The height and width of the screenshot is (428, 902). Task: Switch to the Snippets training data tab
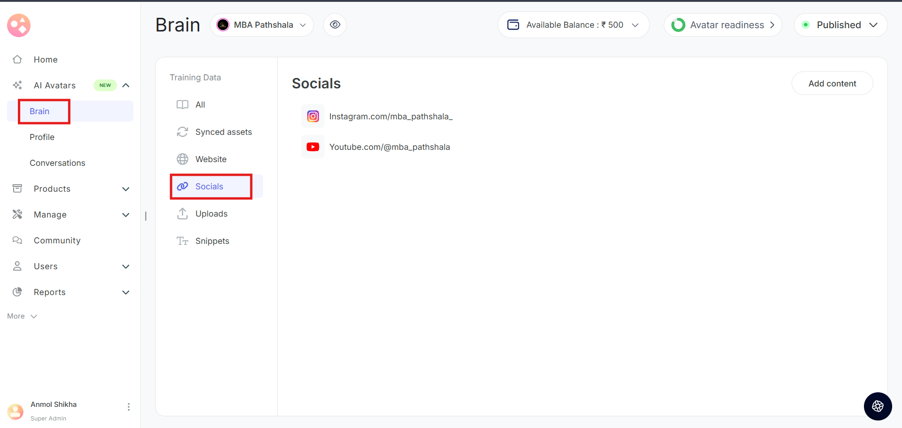pos(212,241)
